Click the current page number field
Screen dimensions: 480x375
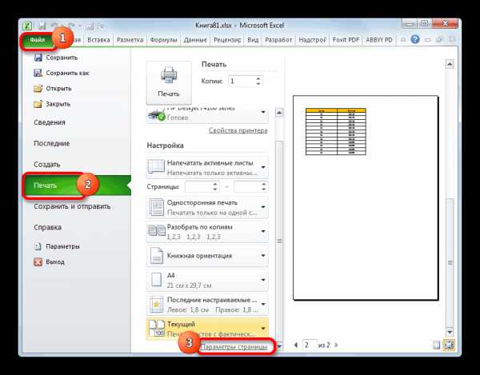(x=309, y=345)
